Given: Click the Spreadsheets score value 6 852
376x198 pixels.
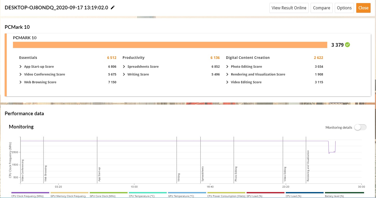Looking at the screenshot, I should 216,67.
